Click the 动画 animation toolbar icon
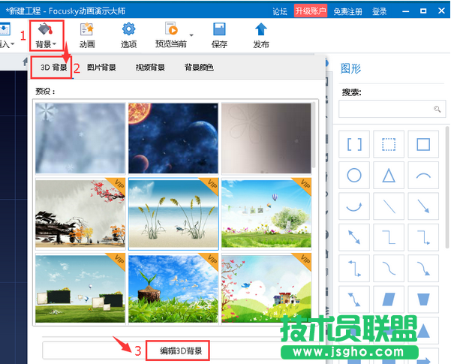451x364 pixels. pos(87,36)
